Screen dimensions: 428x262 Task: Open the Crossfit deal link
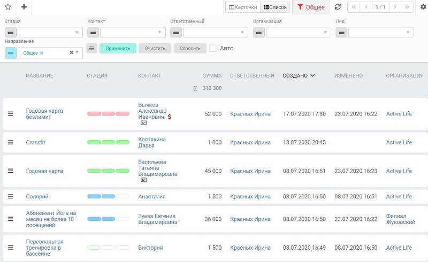click(x=35, y=142)
